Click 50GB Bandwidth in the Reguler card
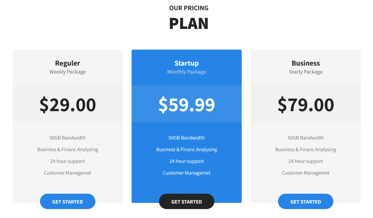This screenshot has width=373, height=218. [68, 138]
